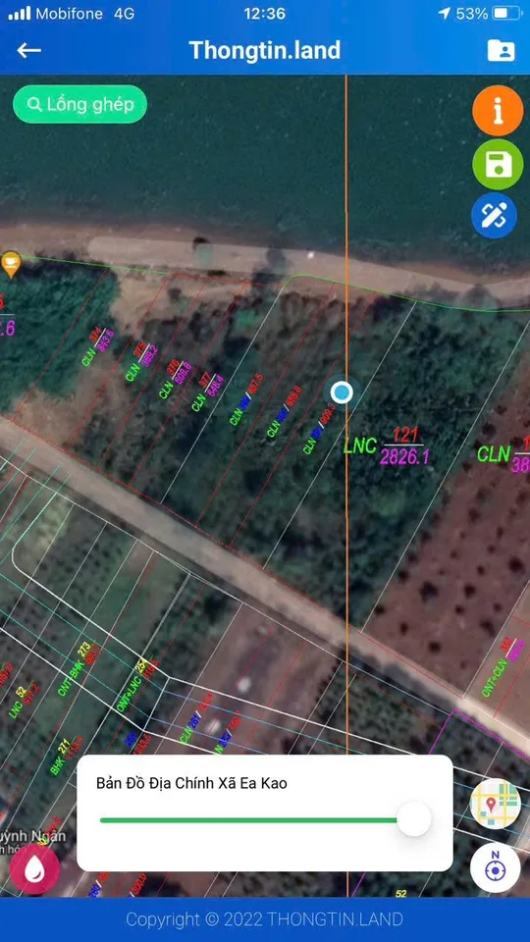Tap the battery indicator in status bar

point(507,13)
